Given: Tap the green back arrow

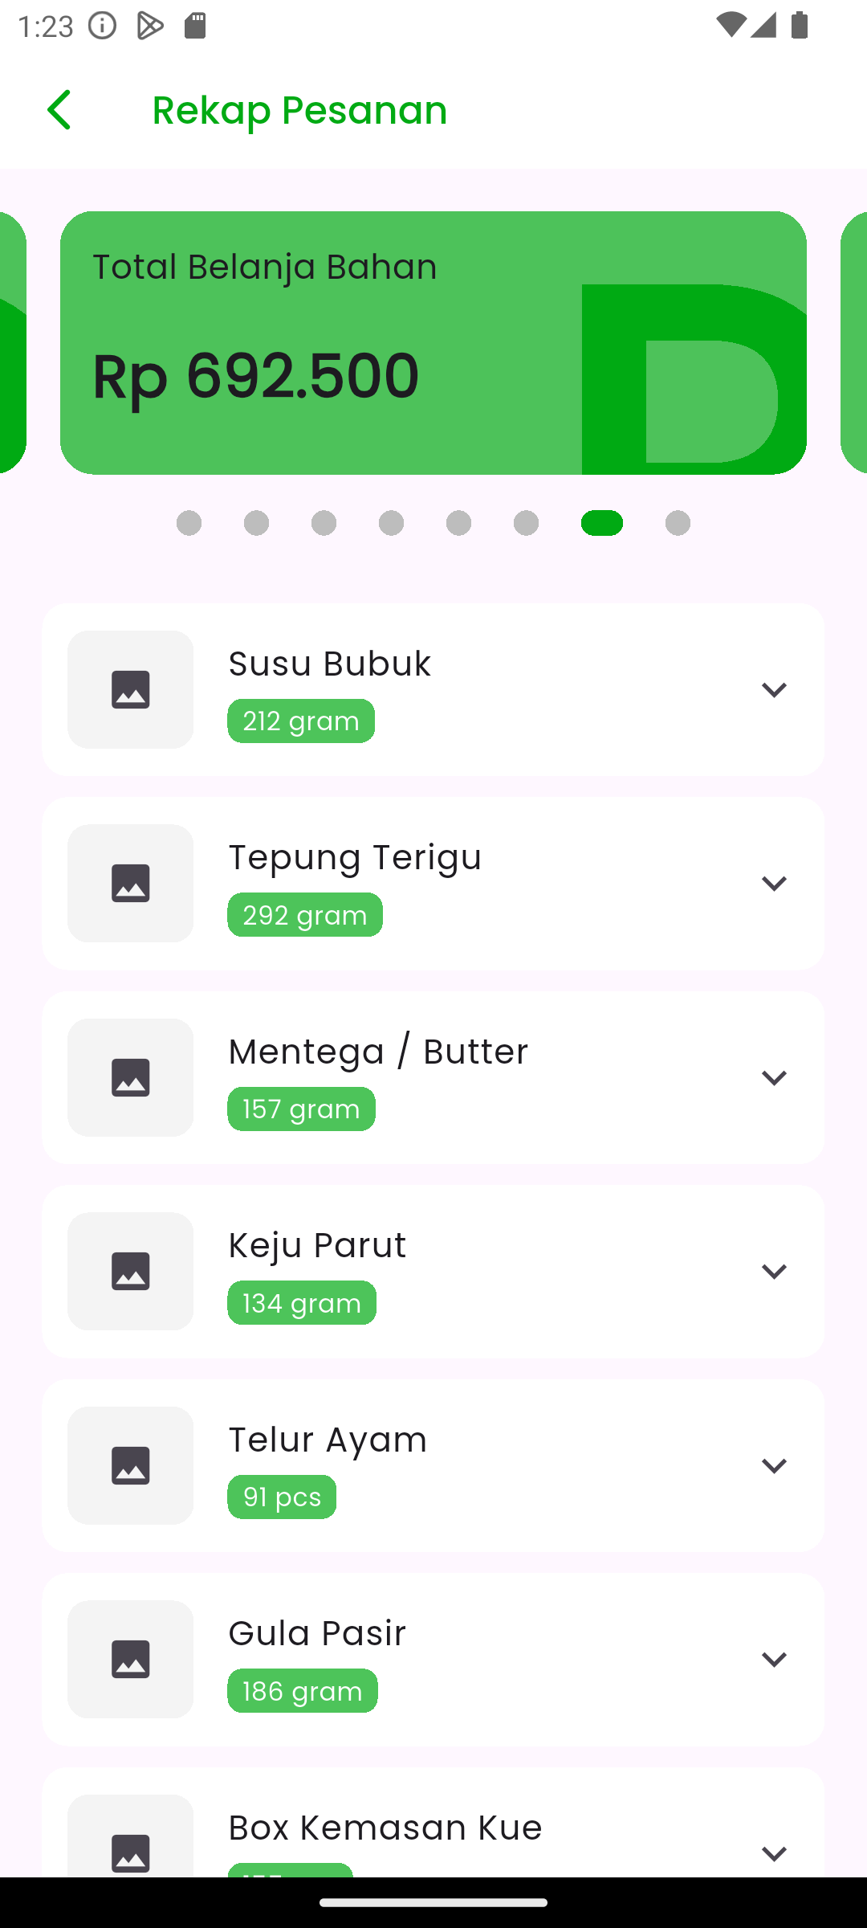Looking at the screenshot, I should [x=59, y=110].
